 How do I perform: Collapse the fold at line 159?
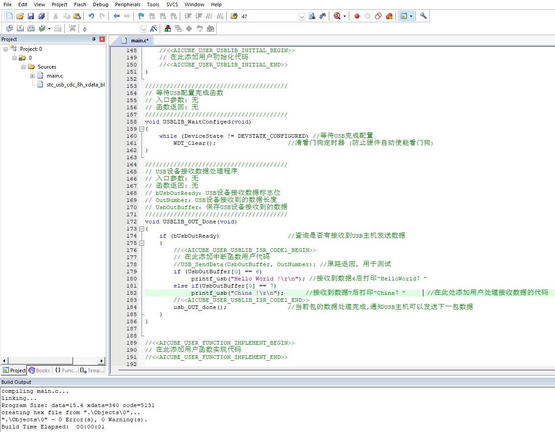[141, 129]
